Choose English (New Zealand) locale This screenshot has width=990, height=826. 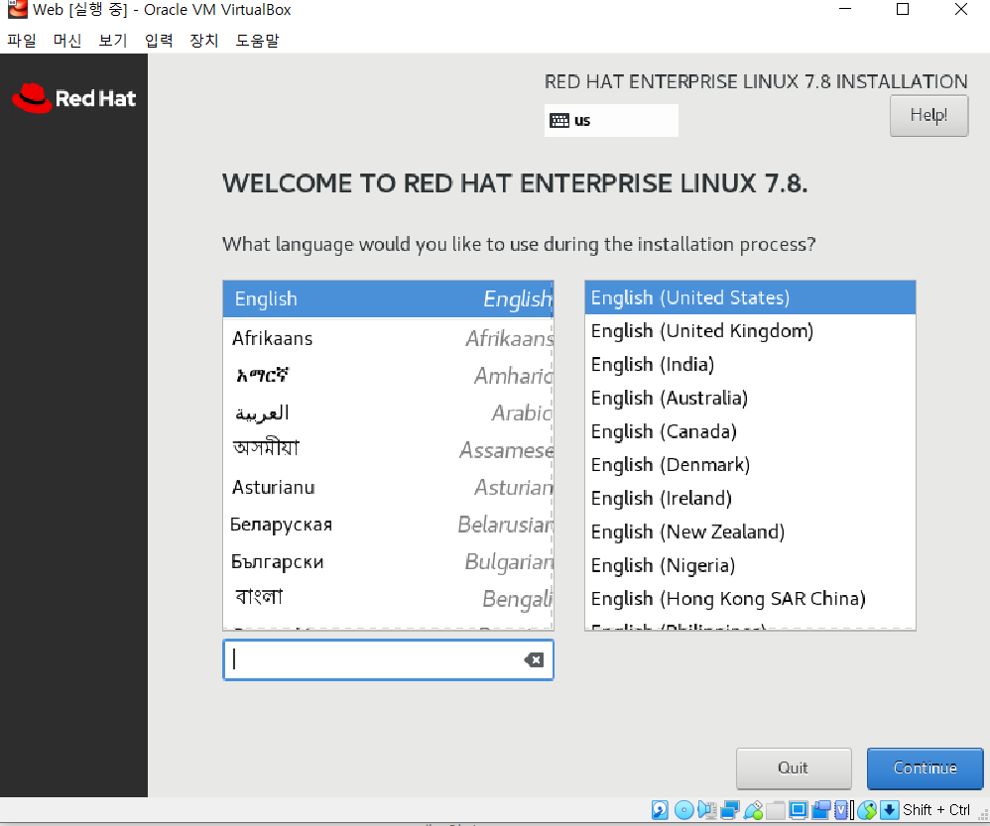click(750, 531)
